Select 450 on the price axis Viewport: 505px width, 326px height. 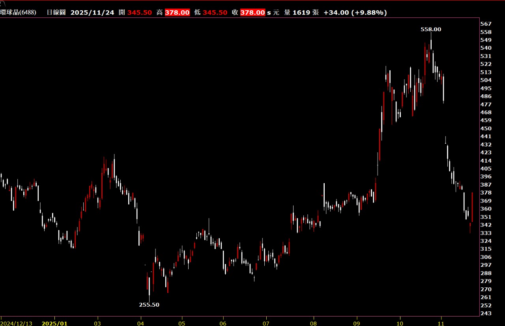[x=486, y=128]
